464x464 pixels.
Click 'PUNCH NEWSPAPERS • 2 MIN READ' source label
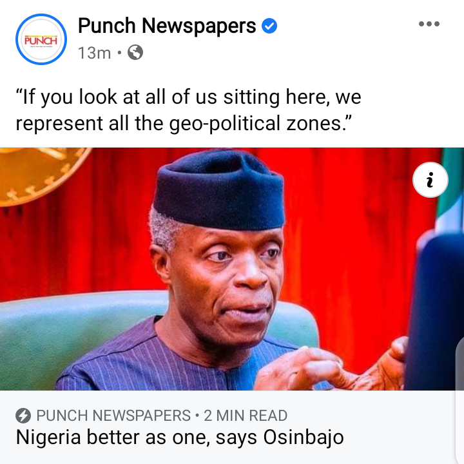(x=162, y=416)
